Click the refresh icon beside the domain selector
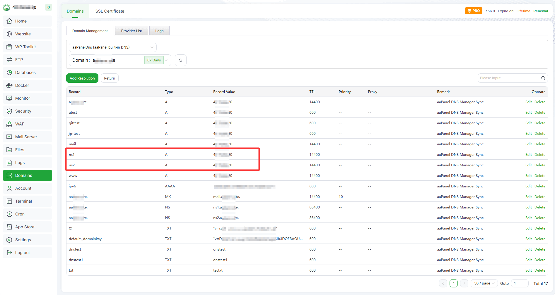555x295 pixels. (x=180, y=60)
